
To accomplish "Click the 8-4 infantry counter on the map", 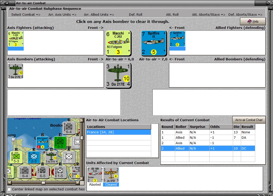I will (x=69, y=157).
